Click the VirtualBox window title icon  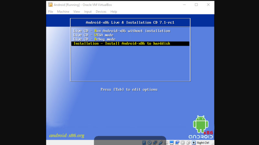coord(50,5)
